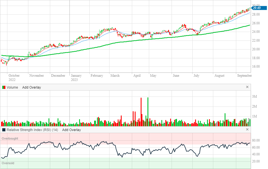Click the Oversold zone label
Viewport: 268px width, 169px height.
[x=8, y=163]
